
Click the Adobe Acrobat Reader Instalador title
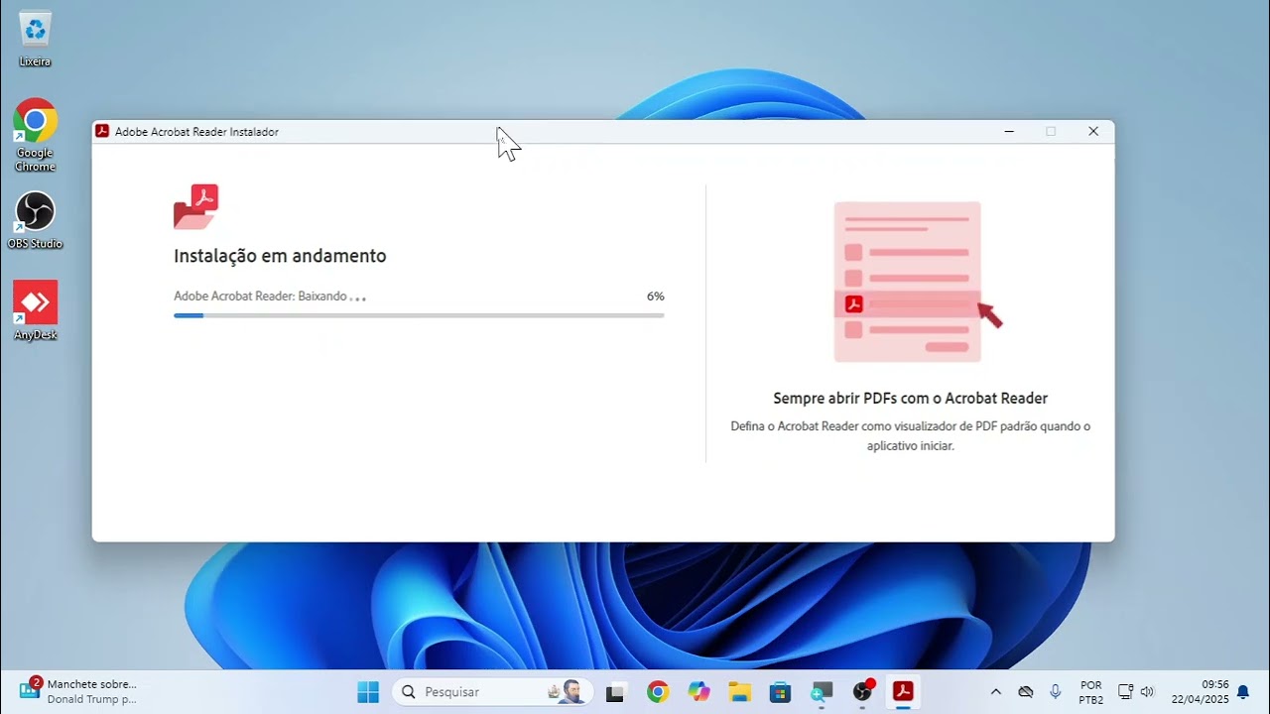pyautogui.click(x=196, y=132)
